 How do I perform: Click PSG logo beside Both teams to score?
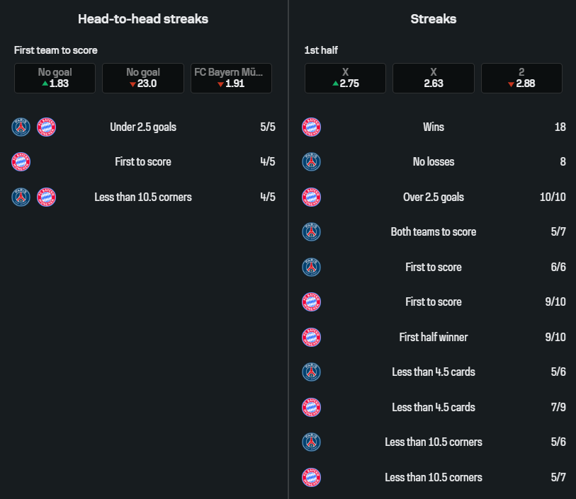(311, 232)
